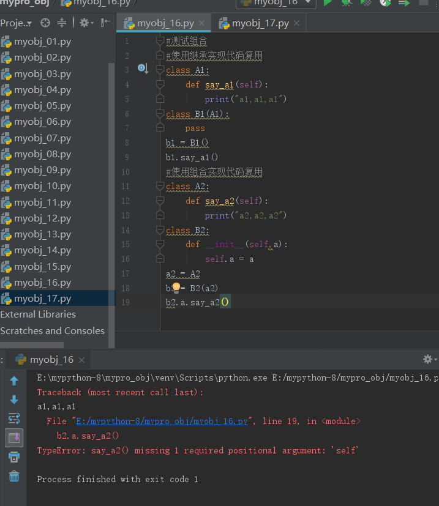Screen dimensions: 439x506
Task: Fold the __init__ method at line 15
Action: (160, 244)
